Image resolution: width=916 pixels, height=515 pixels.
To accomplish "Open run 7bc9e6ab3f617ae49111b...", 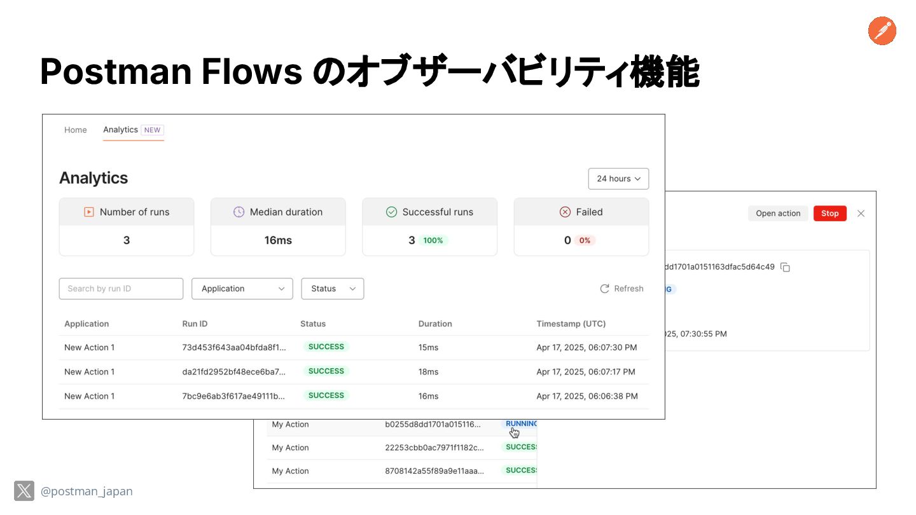I will [234, 395].
